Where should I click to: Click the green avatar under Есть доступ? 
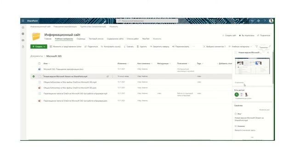[237, 95]
